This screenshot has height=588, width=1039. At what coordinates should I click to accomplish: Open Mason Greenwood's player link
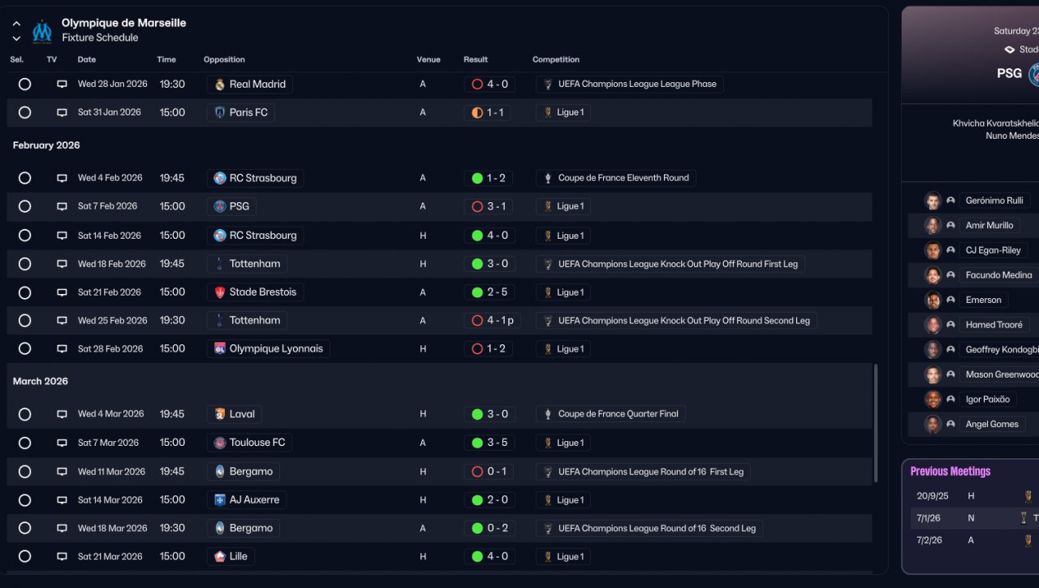(x=1001, y=374)
